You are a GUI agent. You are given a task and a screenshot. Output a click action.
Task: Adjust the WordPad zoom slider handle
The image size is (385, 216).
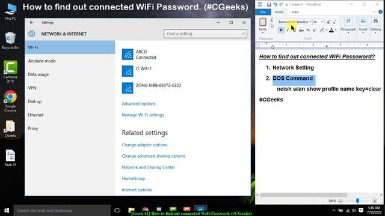(x=357, y=201)
